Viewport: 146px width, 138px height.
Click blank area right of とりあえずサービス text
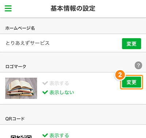coord(85,43)
